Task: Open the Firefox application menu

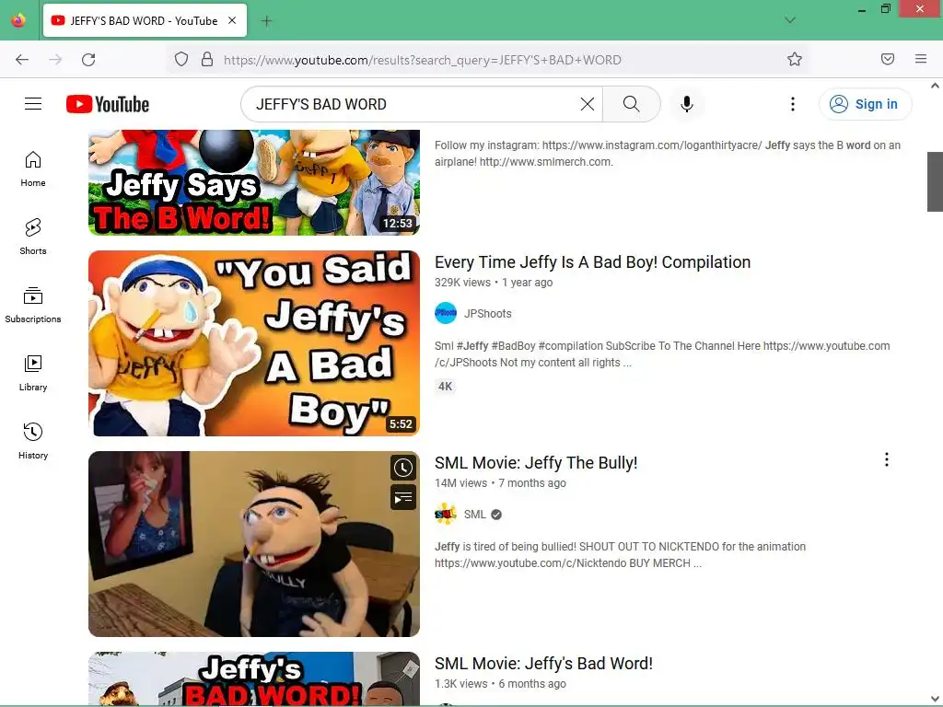Action: pyautogui.click(x=921, y=59)
